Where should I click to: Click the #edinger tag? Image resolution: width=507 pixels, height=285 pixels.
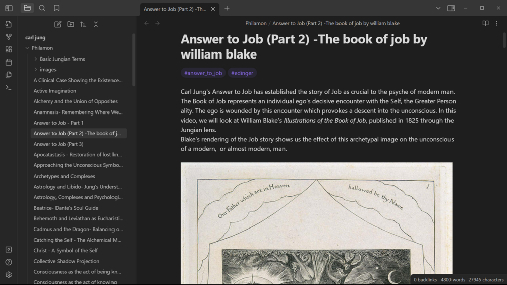[242, 73]
